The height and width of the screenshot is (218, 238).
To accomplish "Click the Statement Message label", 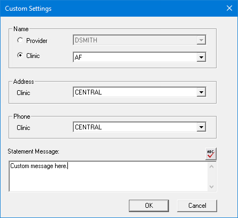I will click(x=33, y=151).
